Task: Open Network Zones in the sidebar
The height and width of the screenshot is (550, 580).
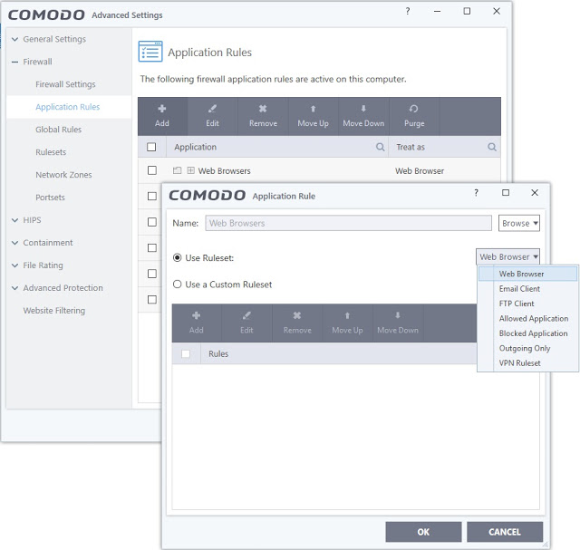Action: coord(63,175)
